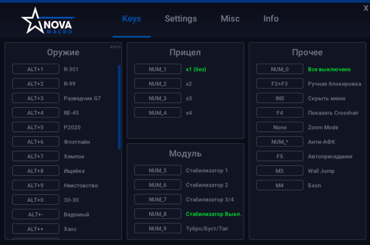Image resolution: width=370 pixels, height=245 pixels.
Task: Click the NUM_1 keybind for x1 scope
Action: click(158, 69)
